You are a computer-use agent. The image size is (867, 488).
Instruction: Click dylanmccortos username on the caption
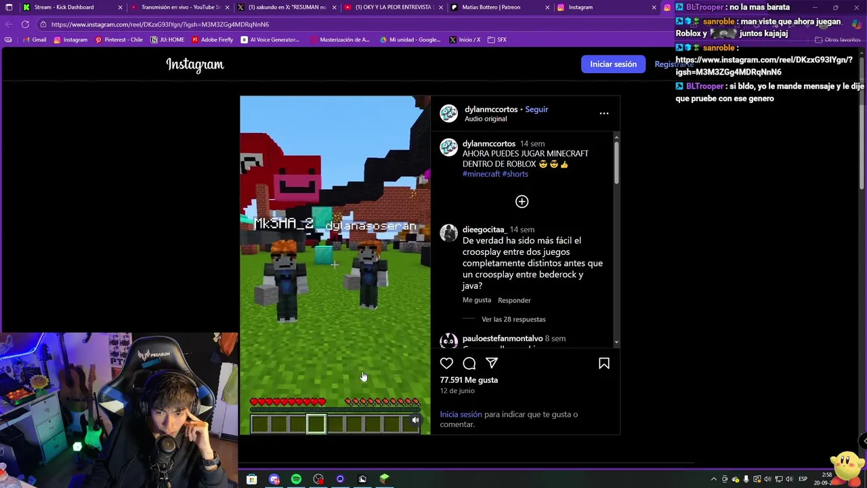489,144
